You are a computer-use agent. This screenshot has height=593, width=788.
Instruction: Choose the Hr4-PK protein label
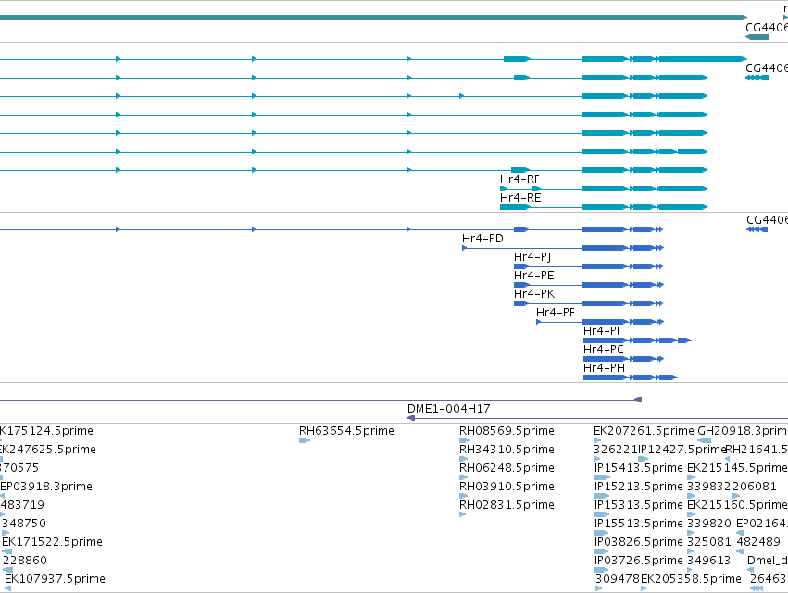(534, 294)
